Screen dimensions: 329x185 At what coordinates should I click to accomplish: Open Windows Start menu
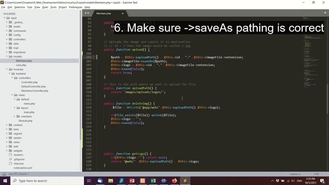[5, 180]
